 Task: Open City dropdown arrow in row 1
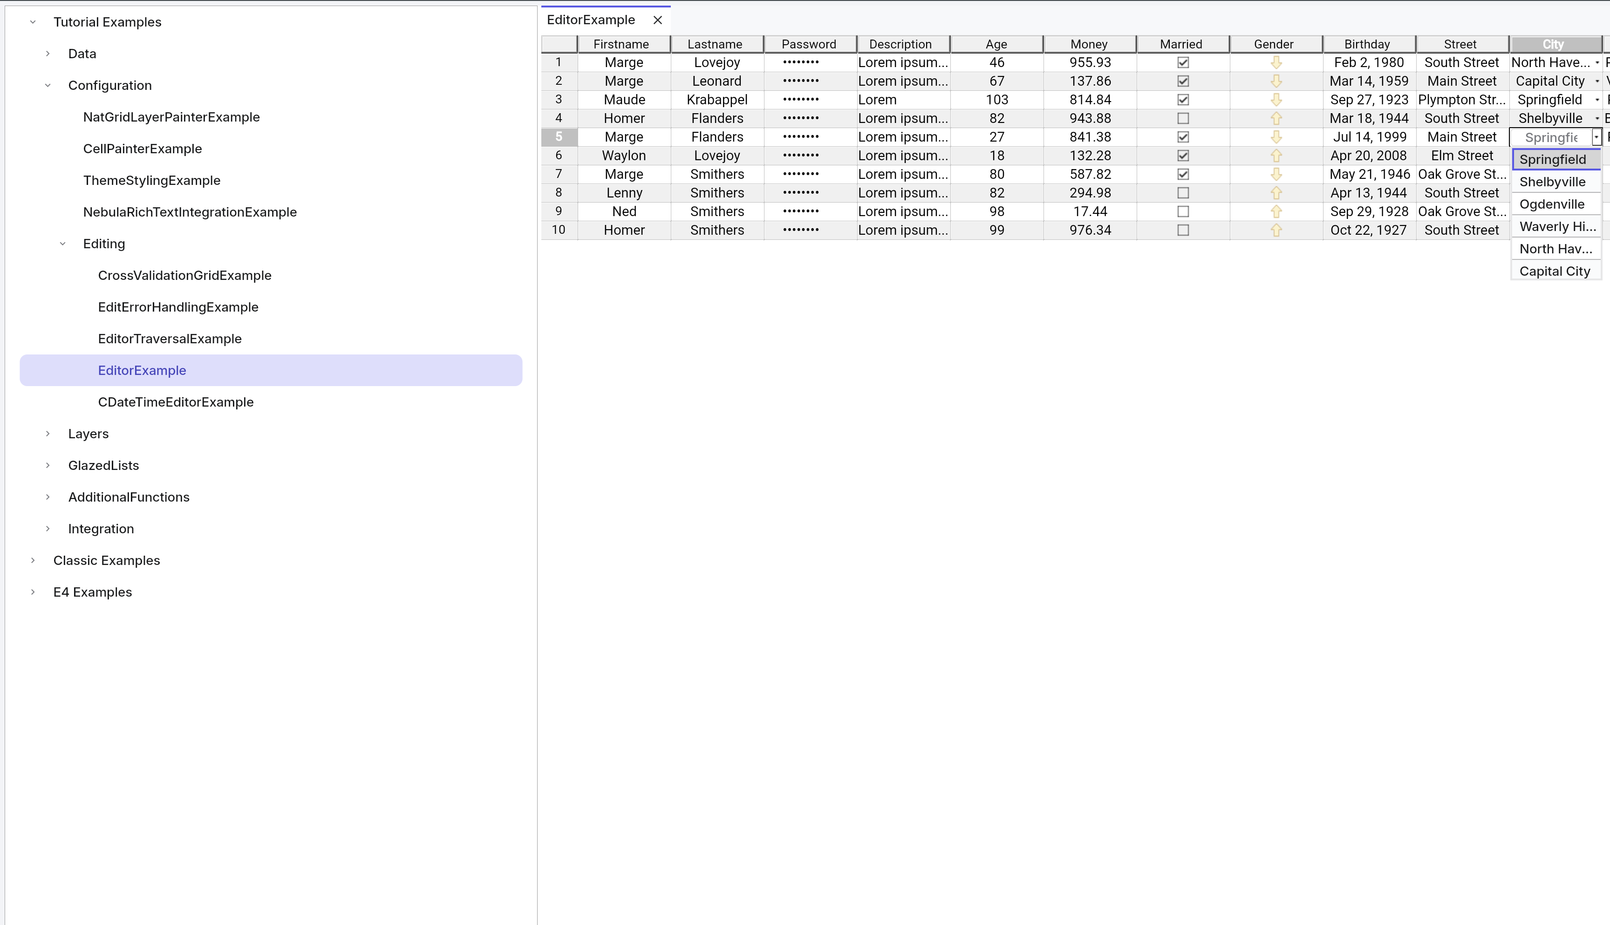[x=1596, y=62]
